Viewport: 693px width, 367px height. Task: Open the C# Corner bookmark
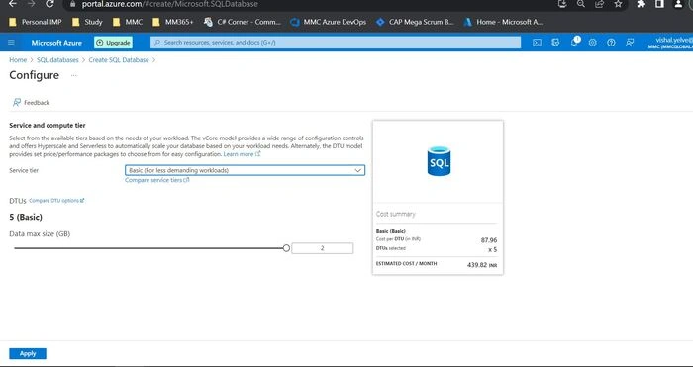tap(243, 22)
